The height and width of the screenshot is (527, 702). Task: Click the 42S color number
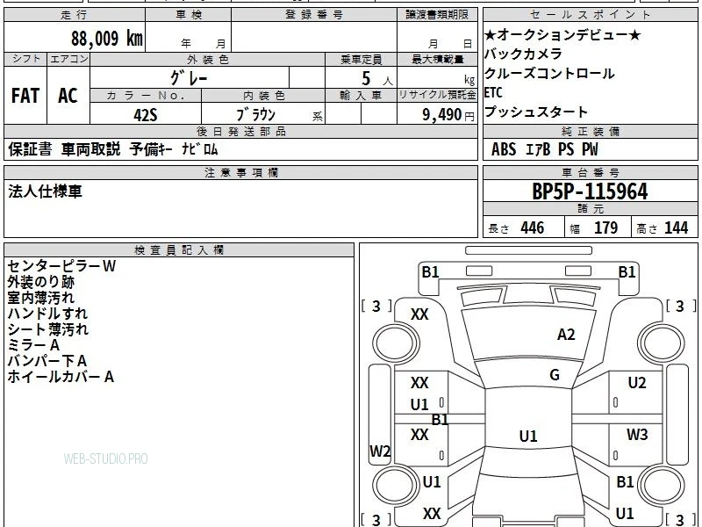point(146,115)
